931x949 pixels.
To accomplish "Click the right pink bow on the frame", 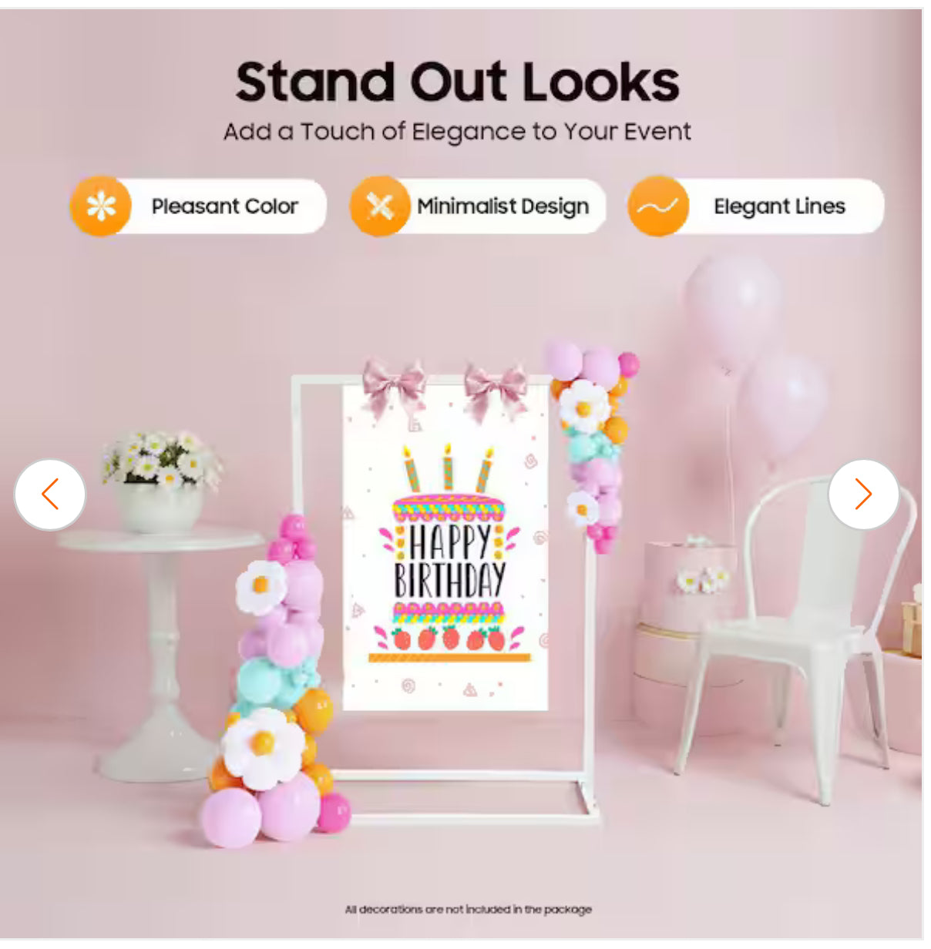I will [496, 391].
